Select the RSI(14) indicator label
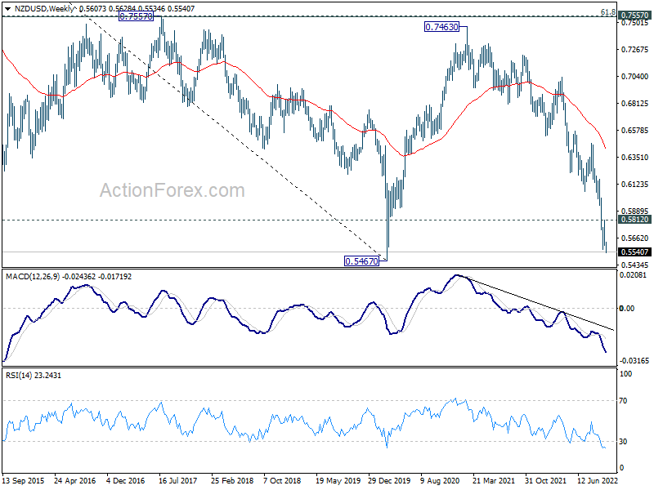 (x=19, y=376)
